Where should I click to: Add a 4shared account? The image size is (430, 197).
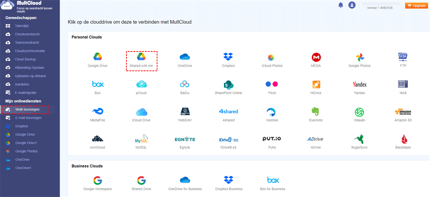click(228, 114)
